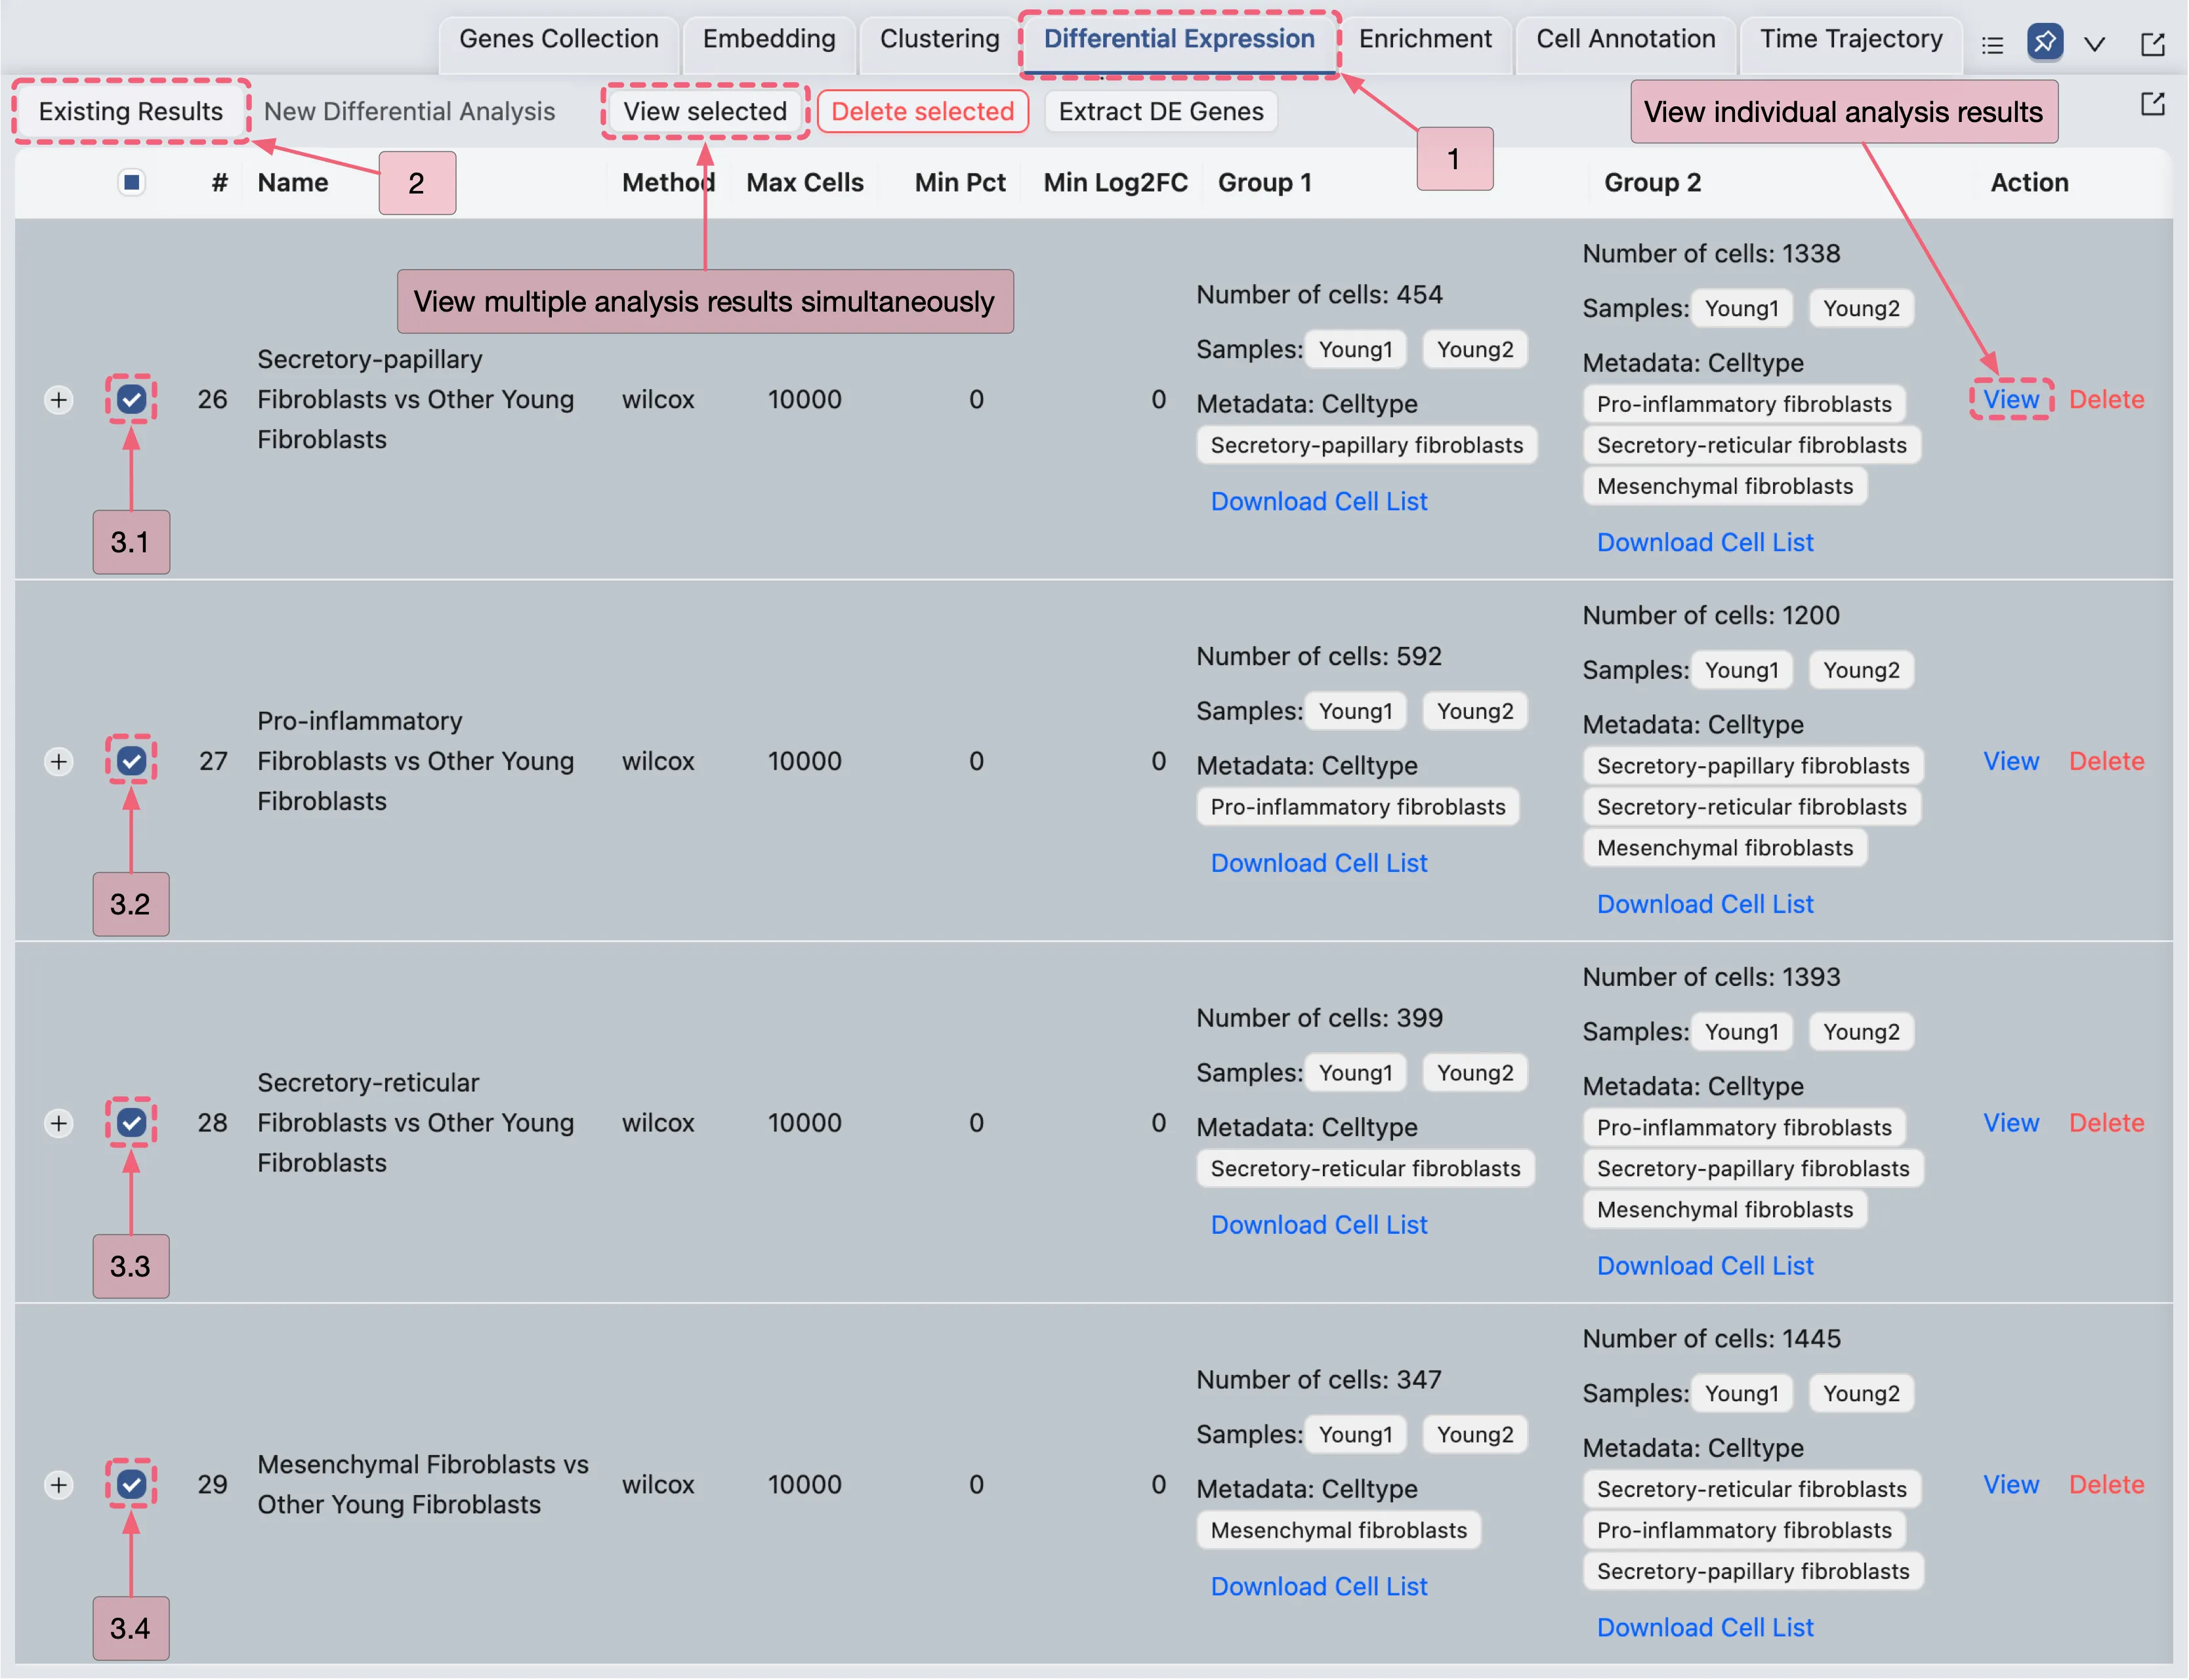Image resolution: width=2189 pixels, height=1680 pixels.
Task: Uncheck the checkbox for analysis 26
Action: 131,400
